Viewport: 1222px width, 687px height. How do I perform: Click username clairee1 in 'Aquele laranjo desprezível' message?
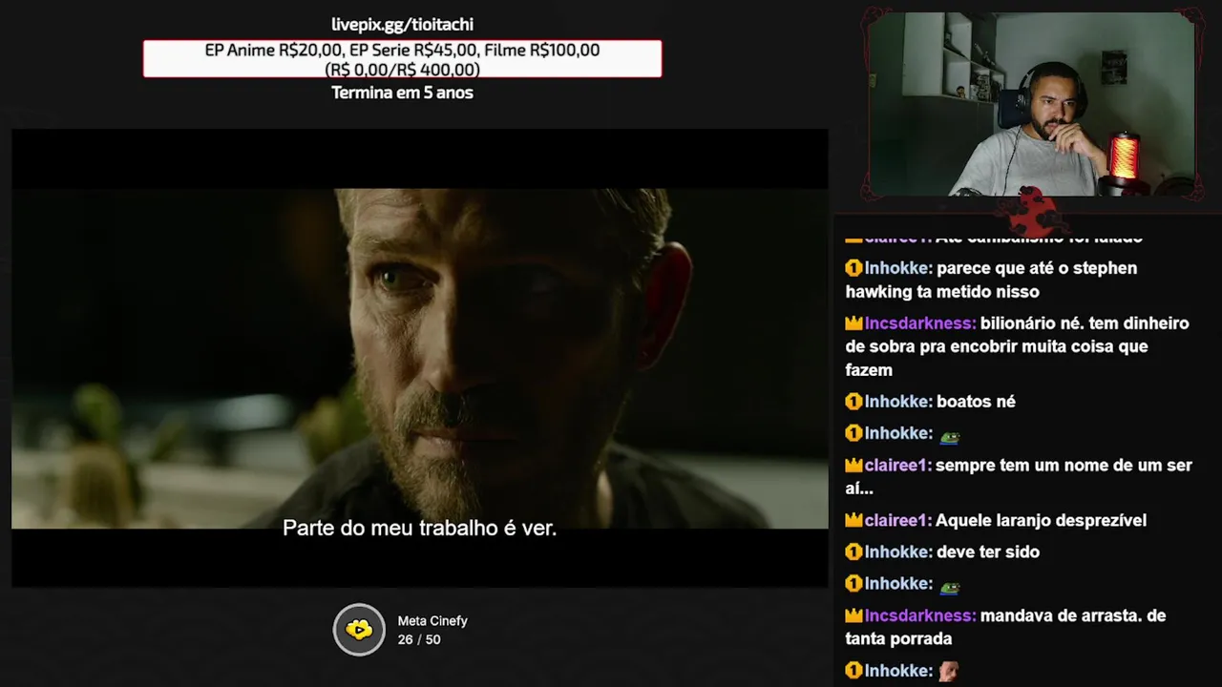click(897, 521)
